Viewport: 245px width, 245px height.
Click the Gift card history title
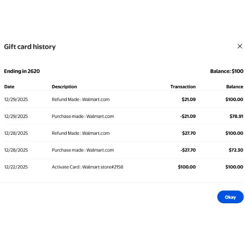[30, 47]
